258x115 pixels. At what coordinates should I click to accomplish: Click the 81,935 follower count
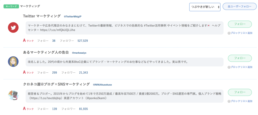click(83, 109)
